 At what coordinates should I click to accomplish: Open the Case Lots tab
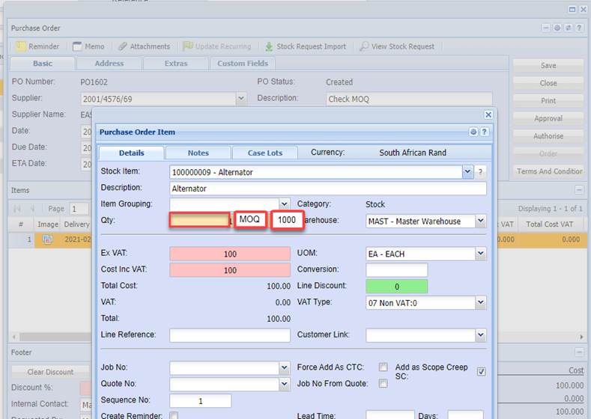[x=265, y=153]
